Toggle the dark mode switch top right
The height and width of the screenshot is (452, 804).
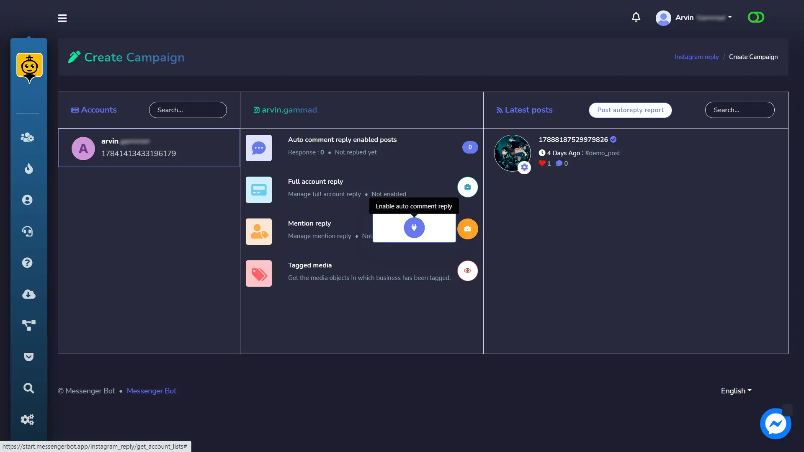coord(755,17)
